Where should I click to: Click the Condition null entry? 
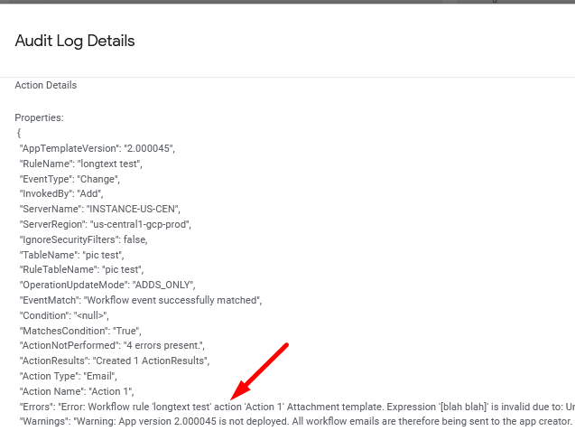coord(64,315)
